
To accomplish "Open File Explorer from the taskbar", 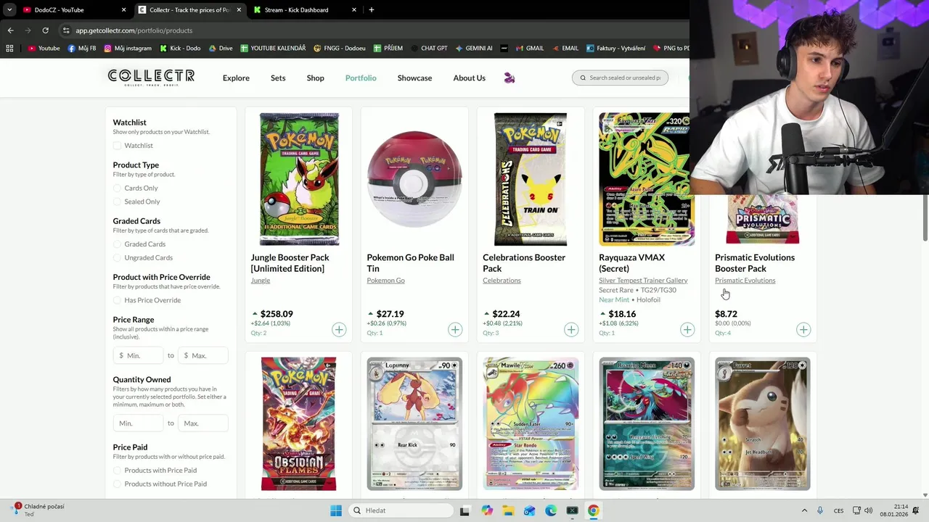I will pos(508,510).
